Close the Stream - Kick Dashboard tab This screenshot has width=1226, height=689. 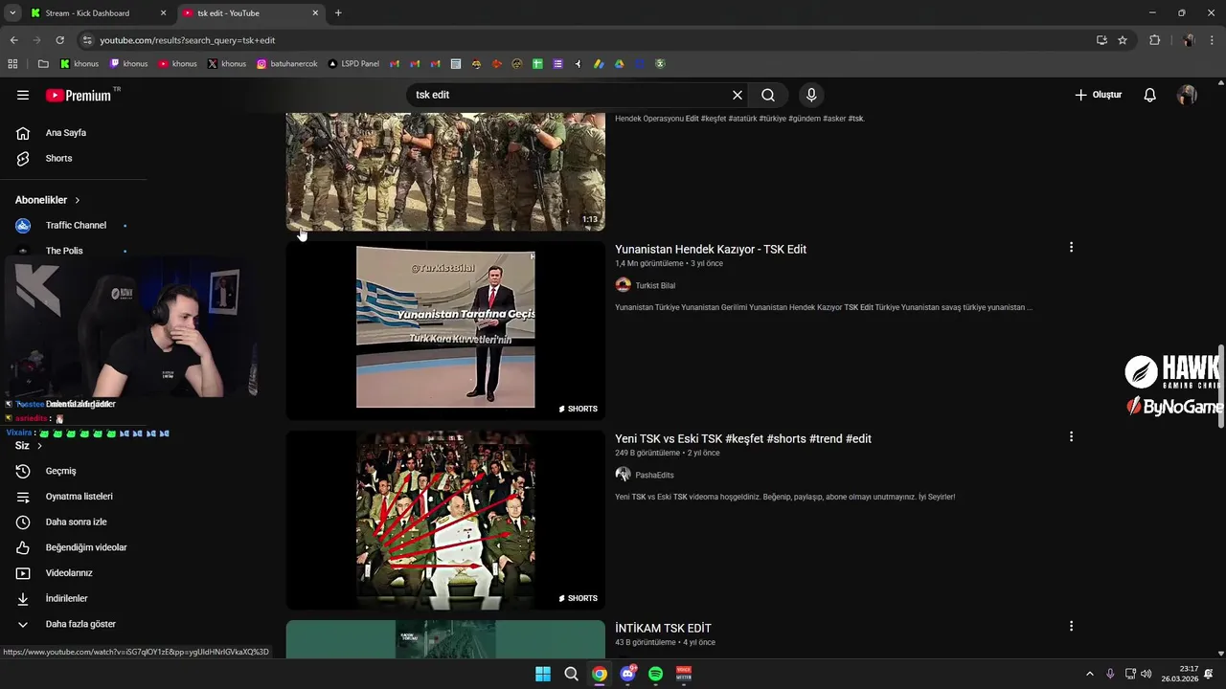click(163, 13)
